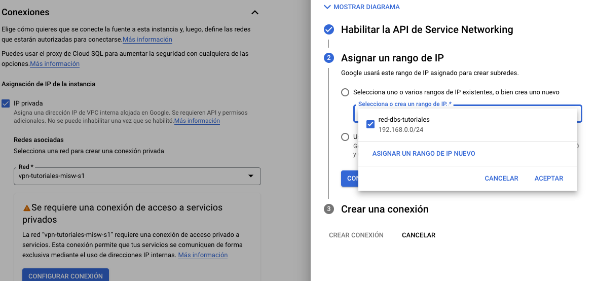This screenshot has height=281, width=596.
Task: Select the existing IP ranges radio option
Action: coord(345,92)
